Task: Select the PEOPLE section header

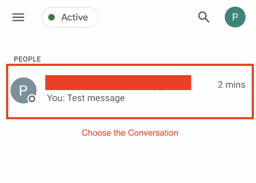Action: point(27,59)
